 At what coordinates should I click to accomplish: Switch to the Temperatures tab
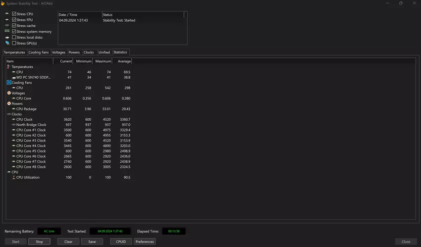point(14,52)
